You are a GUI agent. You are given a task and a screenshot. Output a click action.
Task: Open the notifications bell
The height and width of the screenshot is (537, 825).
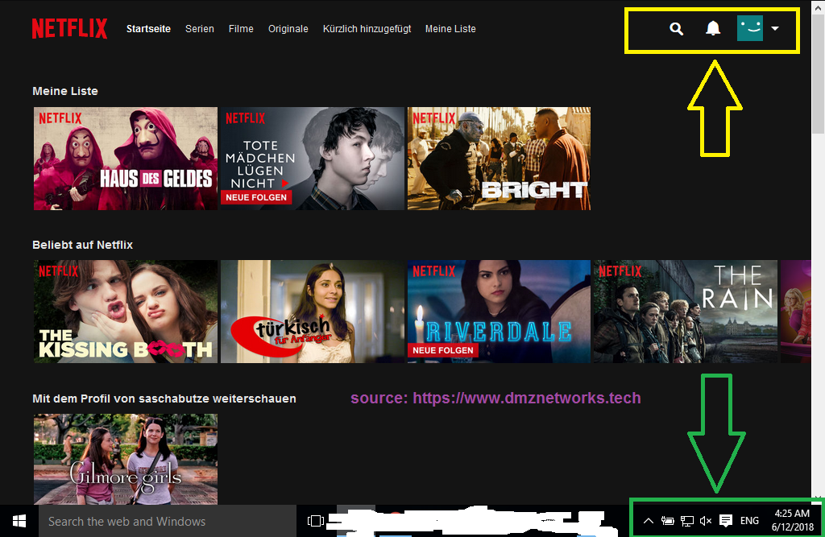(712, 28)
